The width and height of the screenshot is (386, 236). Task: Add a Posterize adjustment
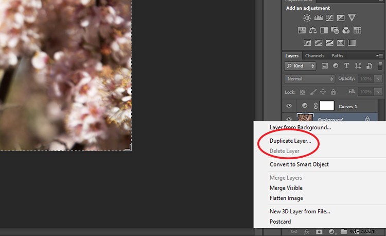pos(318,43)
